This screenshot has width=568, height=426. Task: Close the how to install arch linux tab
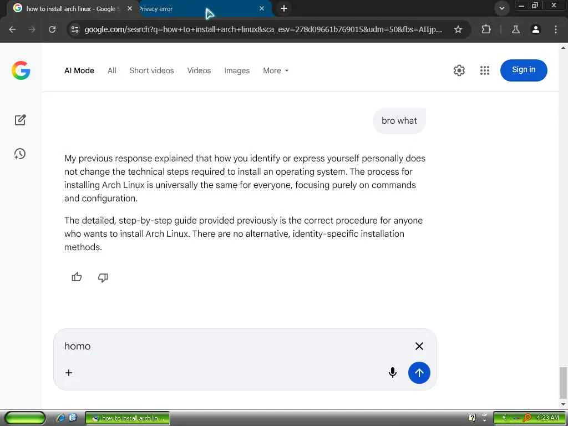point(130,8)
